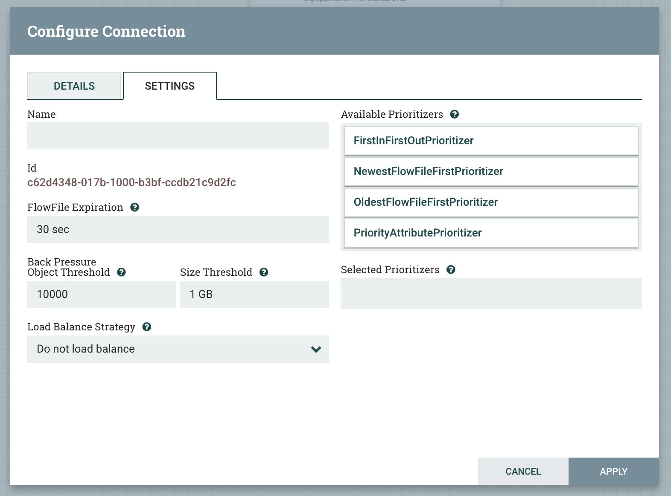
Task: Click the connection Id value text
Action: [x=131, y=183]
